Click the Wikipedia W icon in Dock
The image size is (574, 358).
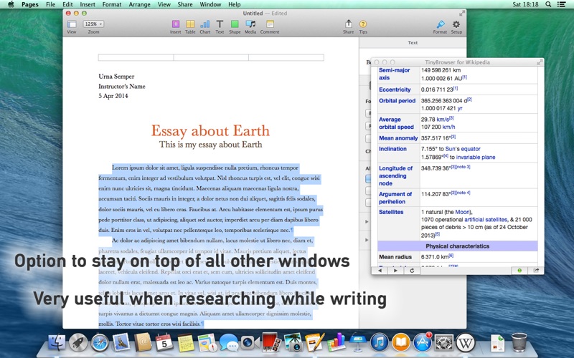pyautogui.click(x=465, y=343)
